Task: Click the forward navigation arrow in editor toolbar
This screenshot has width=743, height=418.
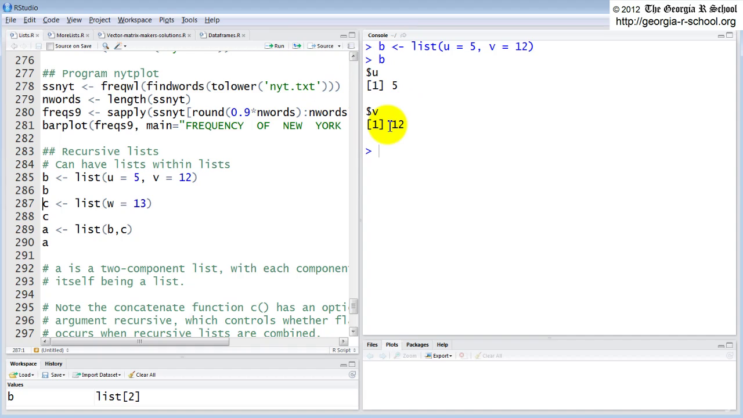Action: 24,46
